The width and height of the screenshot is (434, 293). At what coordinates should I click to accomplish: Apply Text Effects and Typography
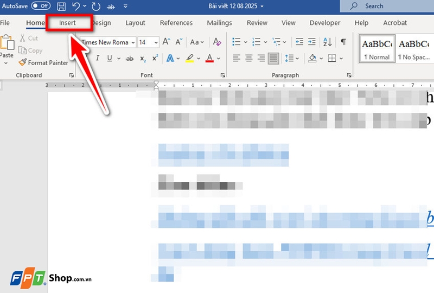point(170,58)
